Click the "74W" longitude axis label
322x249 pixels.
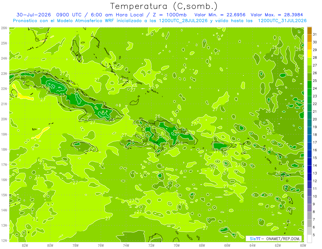[x=126, y=245]
